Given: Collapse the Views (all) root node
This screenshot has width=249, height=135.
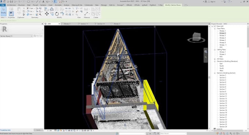Looking at the screenshot, I should (x=212, y=26).
